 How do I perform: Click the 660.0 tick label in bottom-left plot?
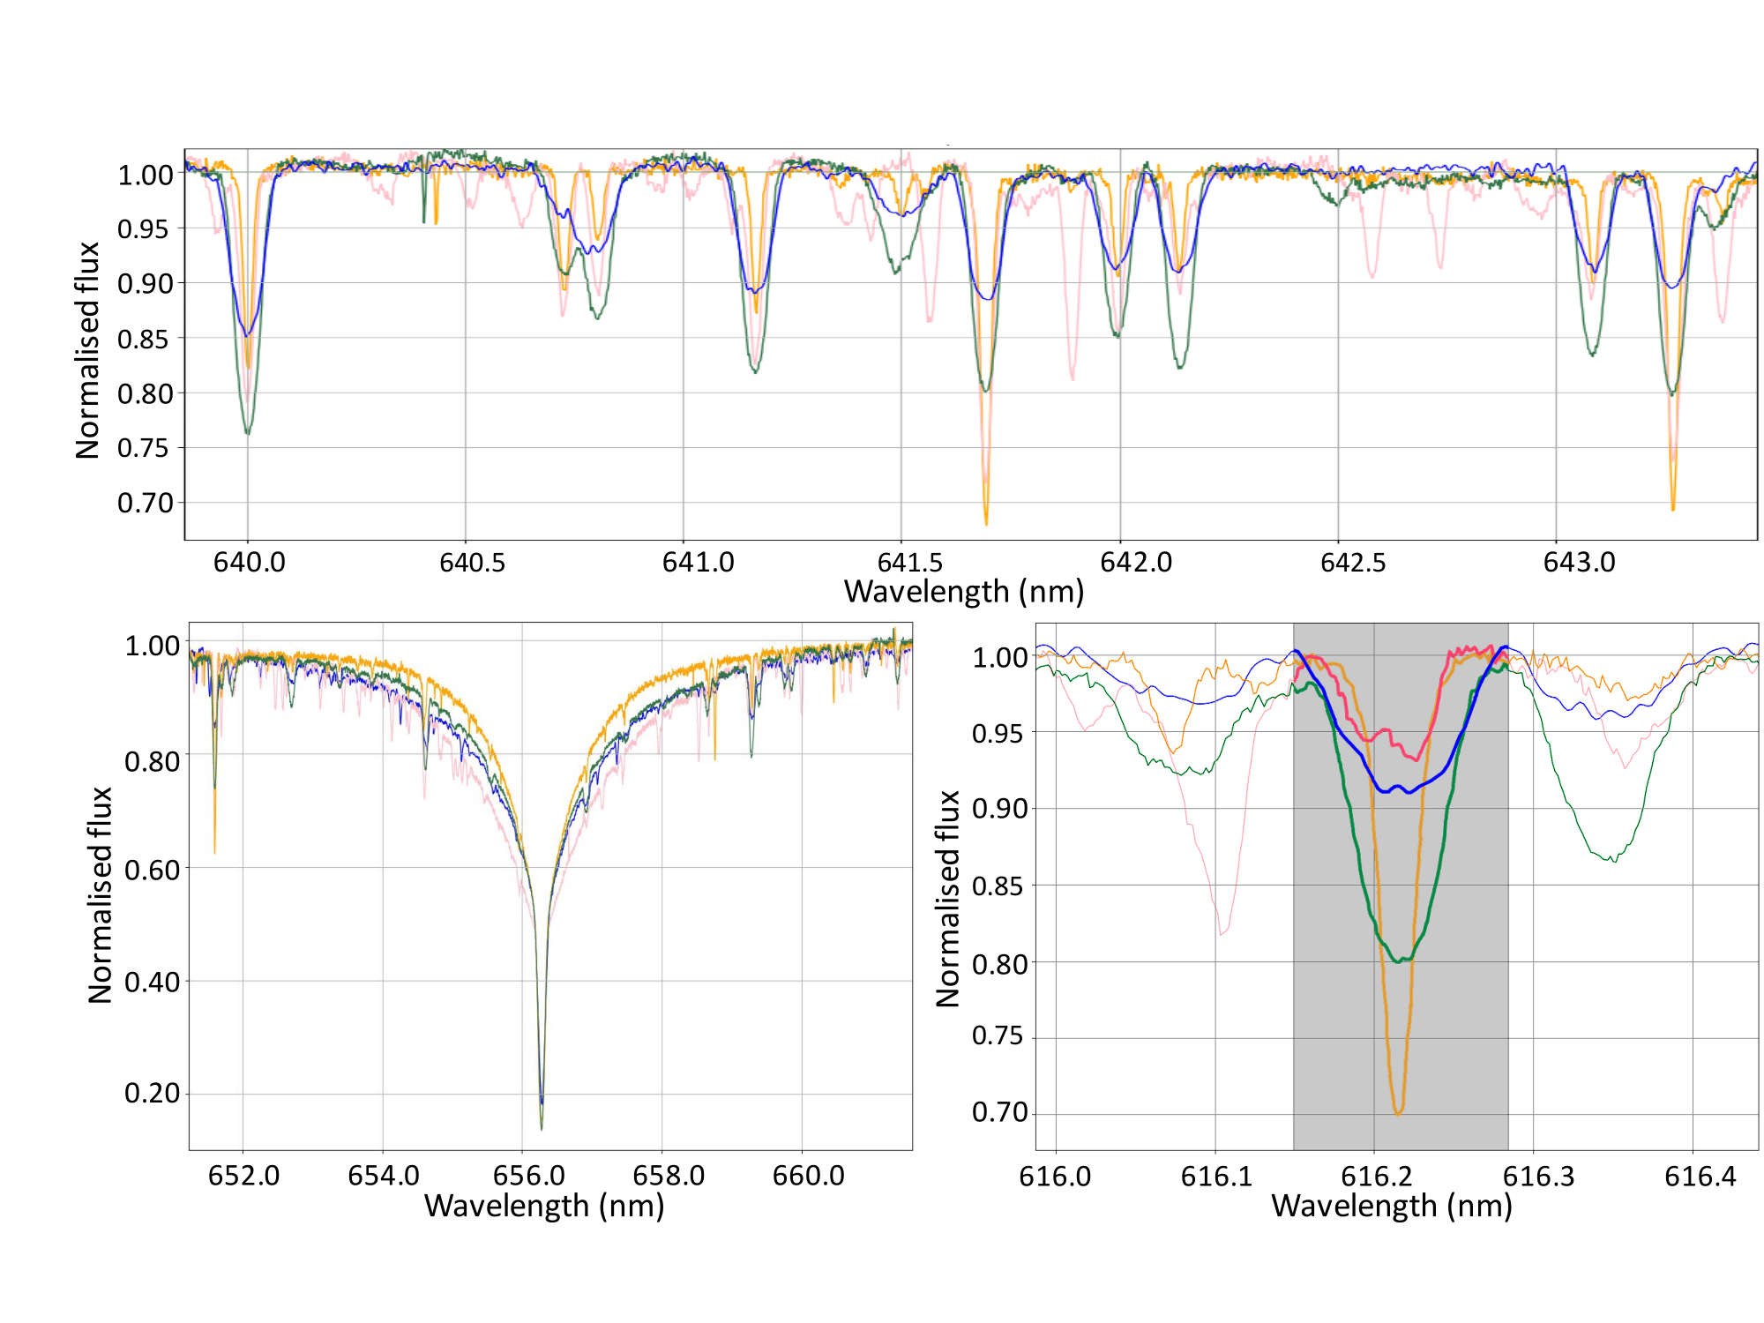[808, 1176]
